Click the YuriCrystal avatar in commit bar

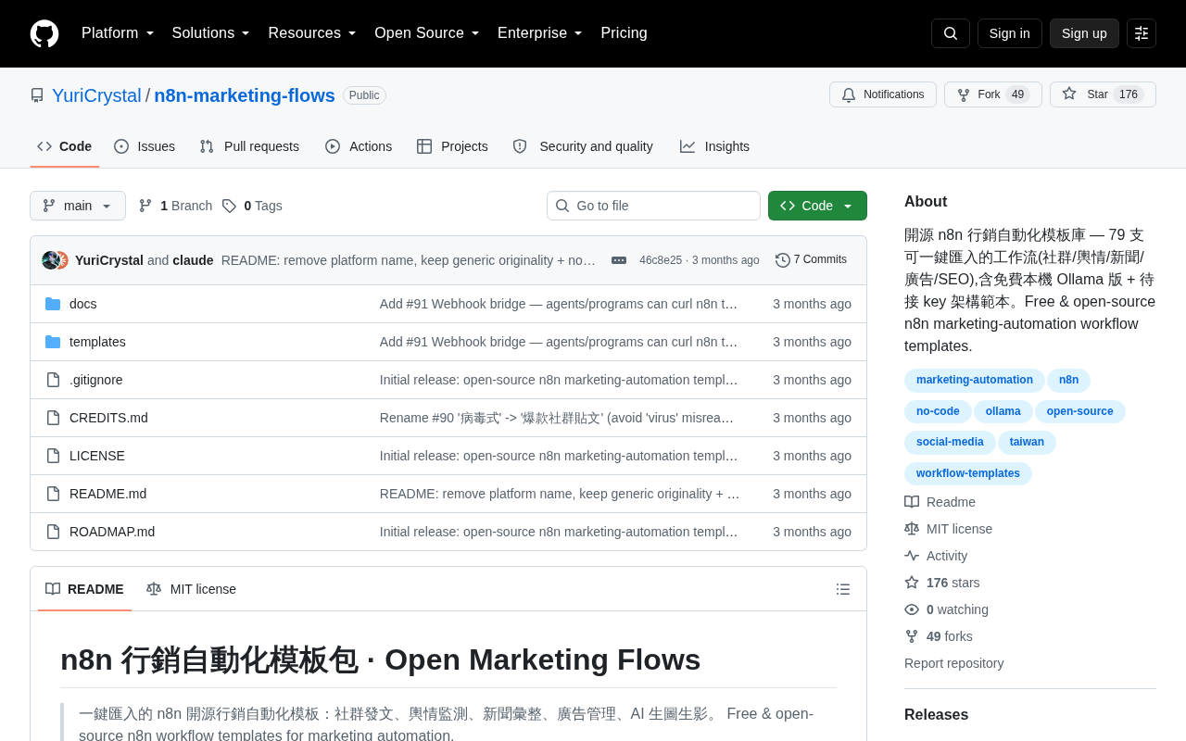pyautogui.click(x=51, y=260)
